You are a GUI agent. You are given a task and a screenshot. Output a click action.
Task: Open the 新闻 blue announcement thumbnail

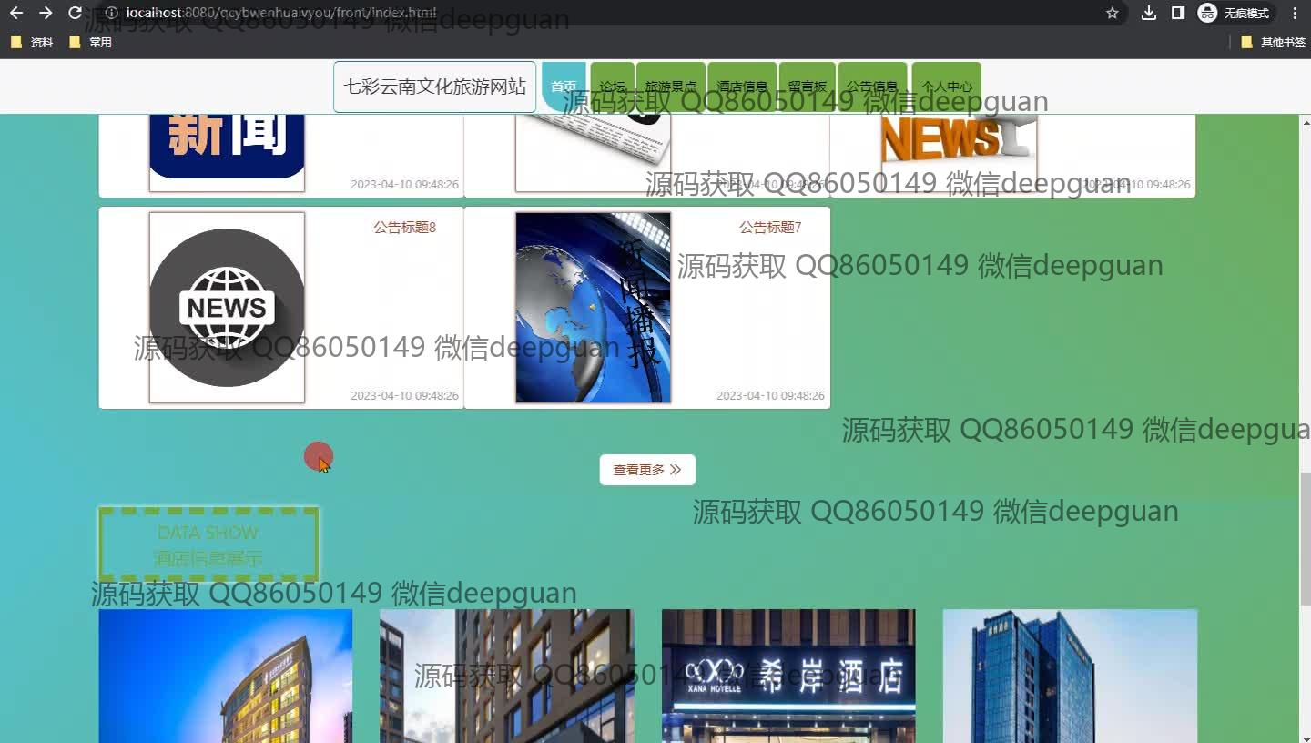227,153
